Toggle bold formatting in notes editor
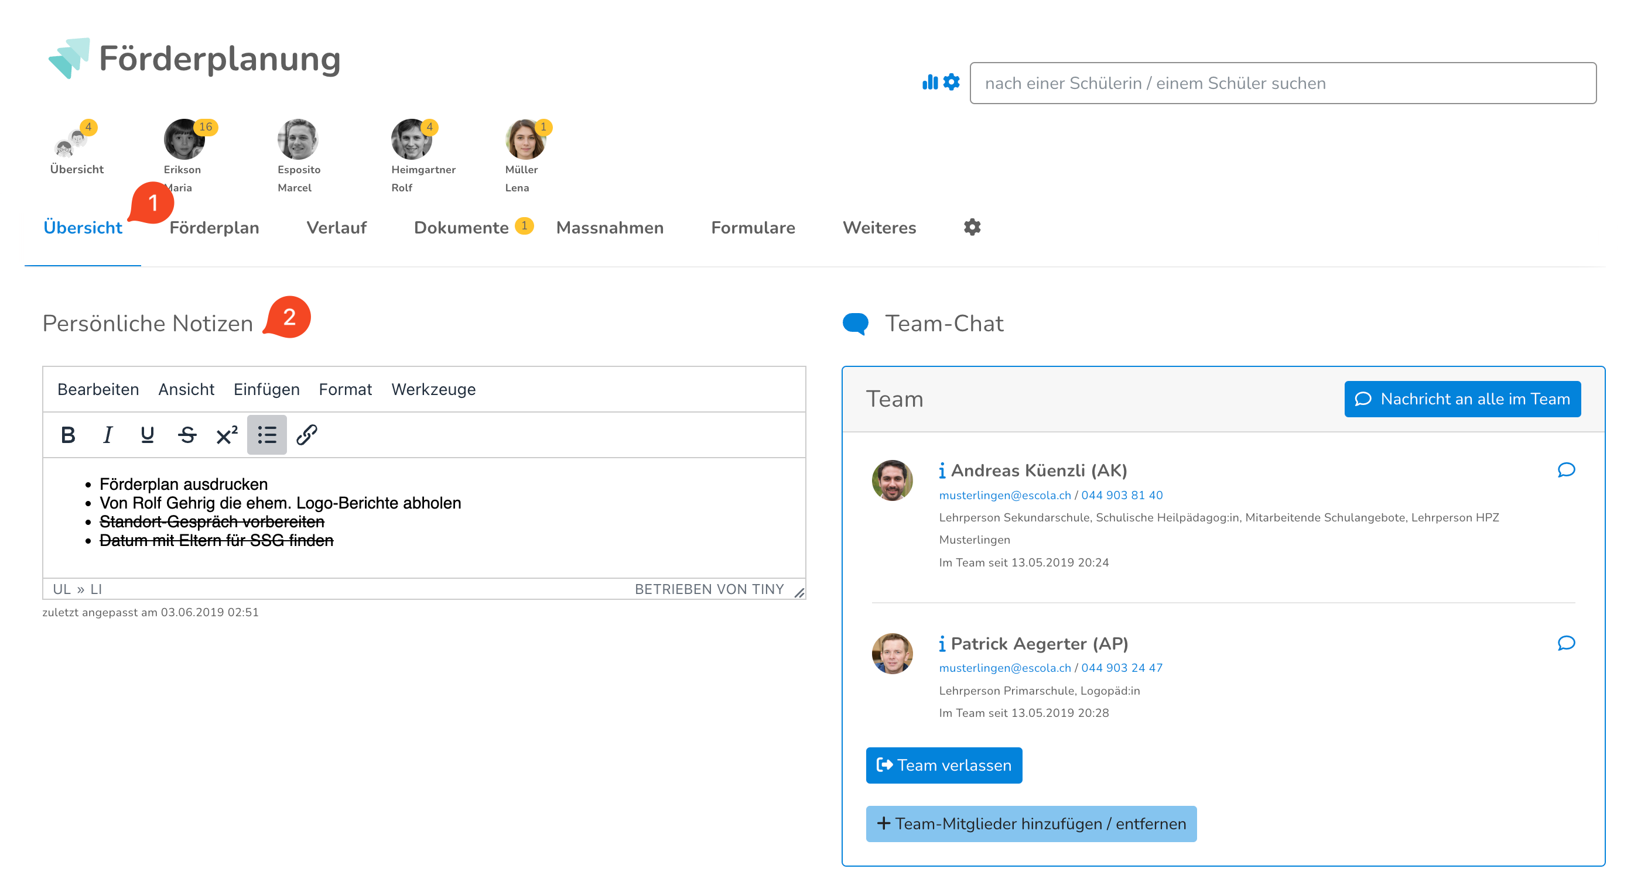Viewport: 1641px width, 879px height. click(x=68, y=435)
